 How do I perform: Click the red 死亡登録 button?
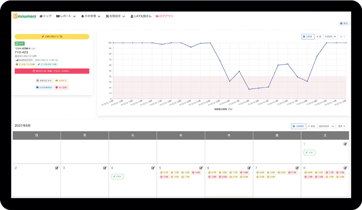click(x=62, y=87)
